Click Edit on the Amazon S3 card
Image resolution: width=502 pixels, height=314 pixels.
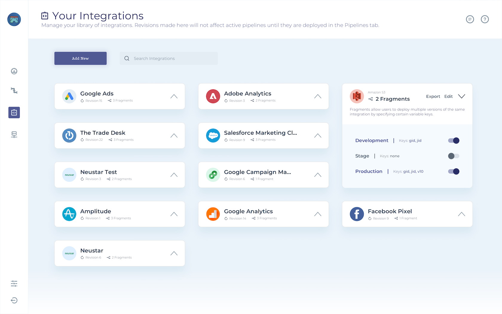448,96
